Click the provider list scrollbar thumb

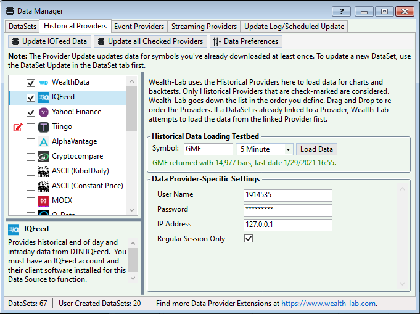point(131,109)
